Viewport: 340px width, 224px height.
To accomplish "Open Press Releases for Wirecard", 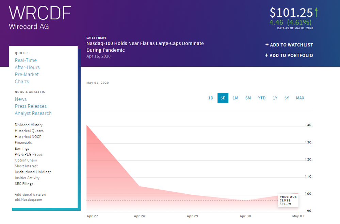I will tap(31, 106).
